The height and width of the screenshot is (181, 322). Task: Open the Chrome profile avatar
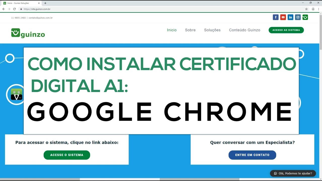(x=313, y=9)
